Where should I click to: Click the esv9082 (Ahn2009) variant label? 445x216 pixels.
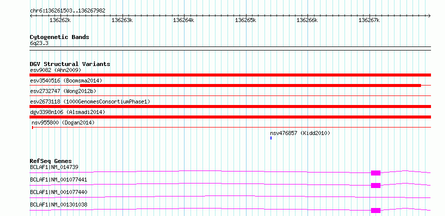pyautogui.click(x=55, y=70)
